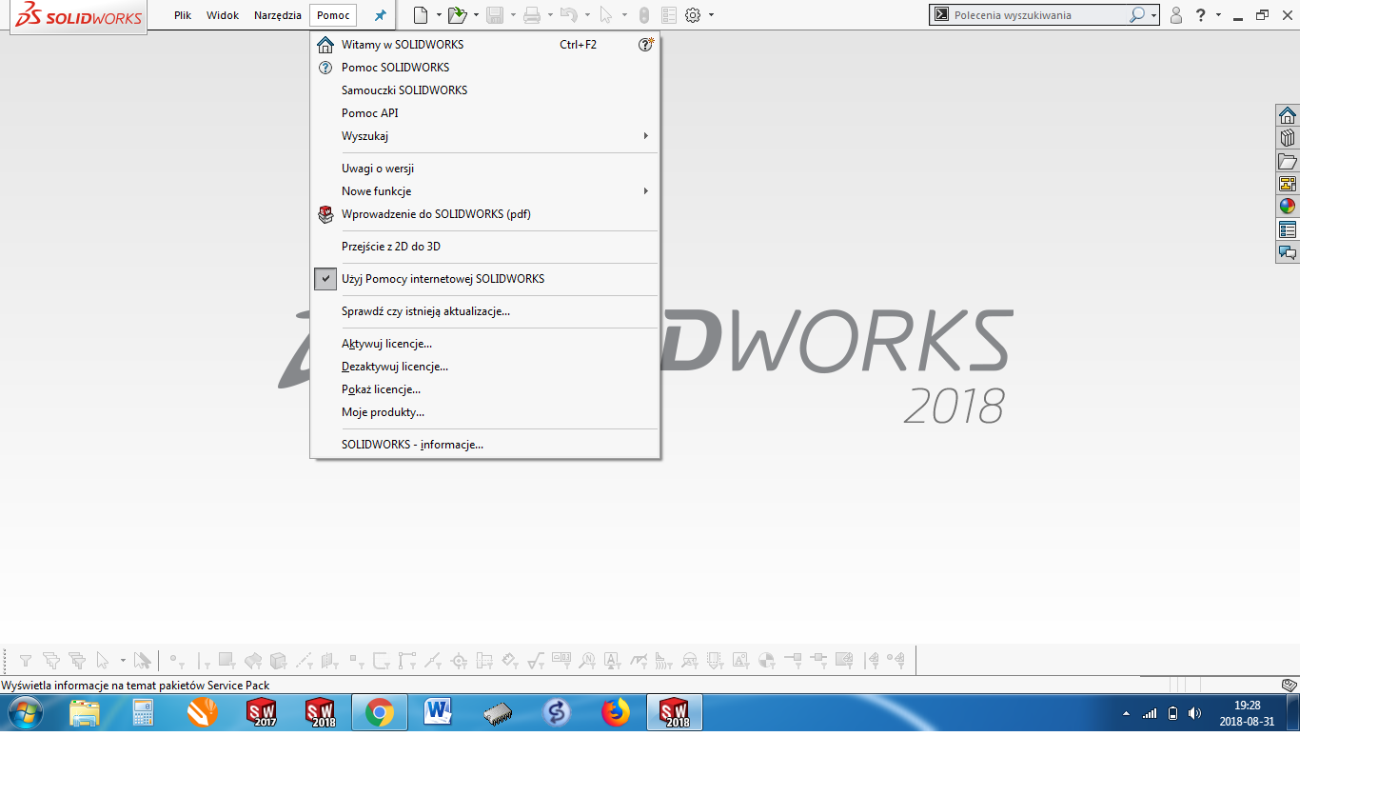Click the Windows Start button
Screen dimensions: 1378x796
point(26,712)
